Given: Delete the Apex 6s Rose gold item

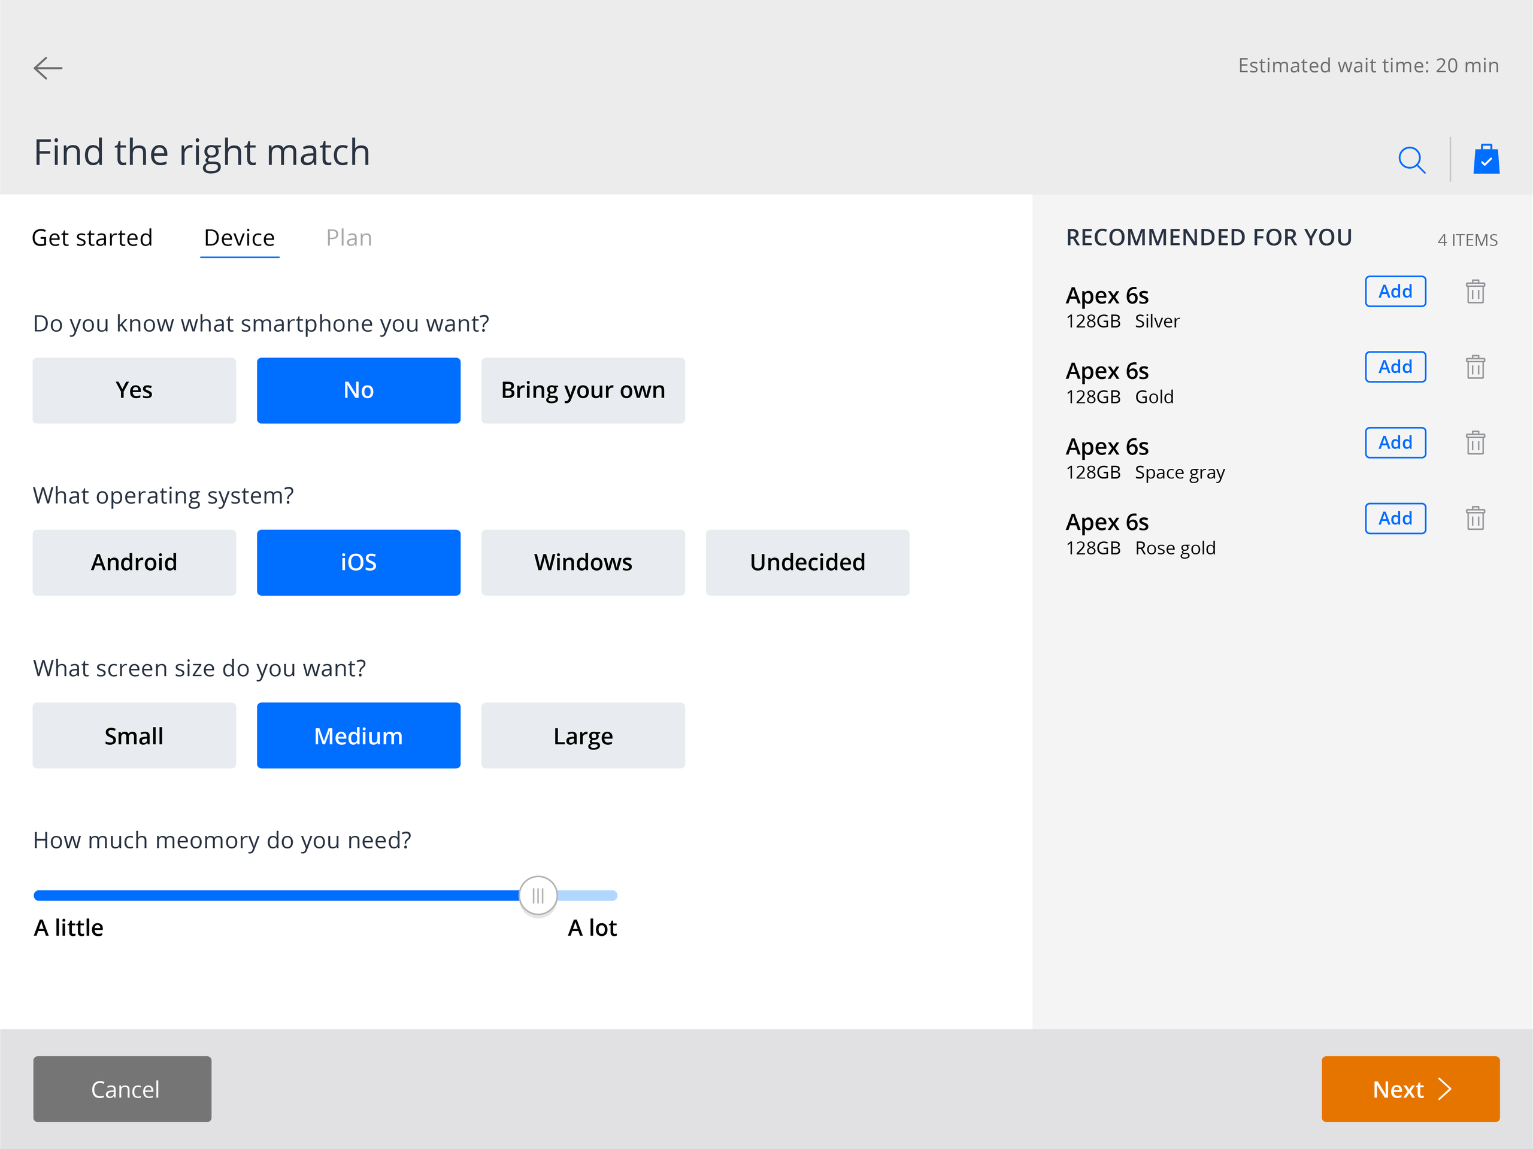Looking at the screenshot, I should coord(1476,519).
